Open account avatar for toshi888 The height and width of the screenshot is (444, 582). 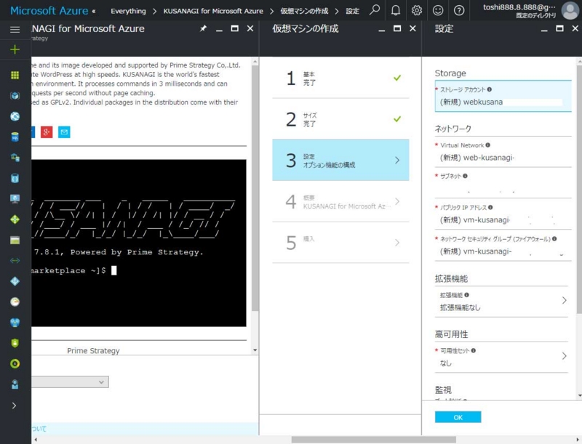coord(570,10)
